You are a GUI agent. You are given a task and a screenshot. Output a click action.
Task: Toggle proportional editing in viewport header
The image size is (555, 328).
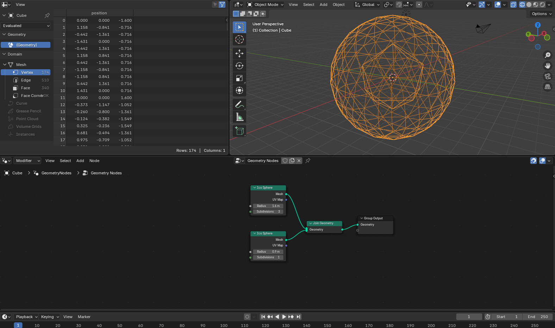click(419, 5)
